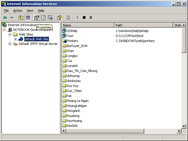Click the Connect to computer toolbar icon

(x=68, y=18)
